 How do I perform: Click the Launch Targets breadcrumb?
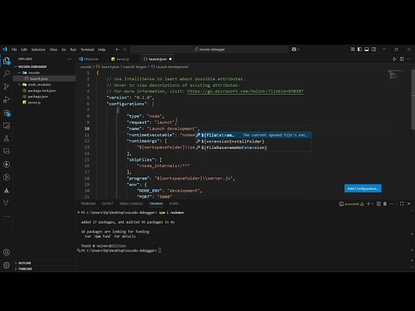pyautogui.click(x=135, y=67)
